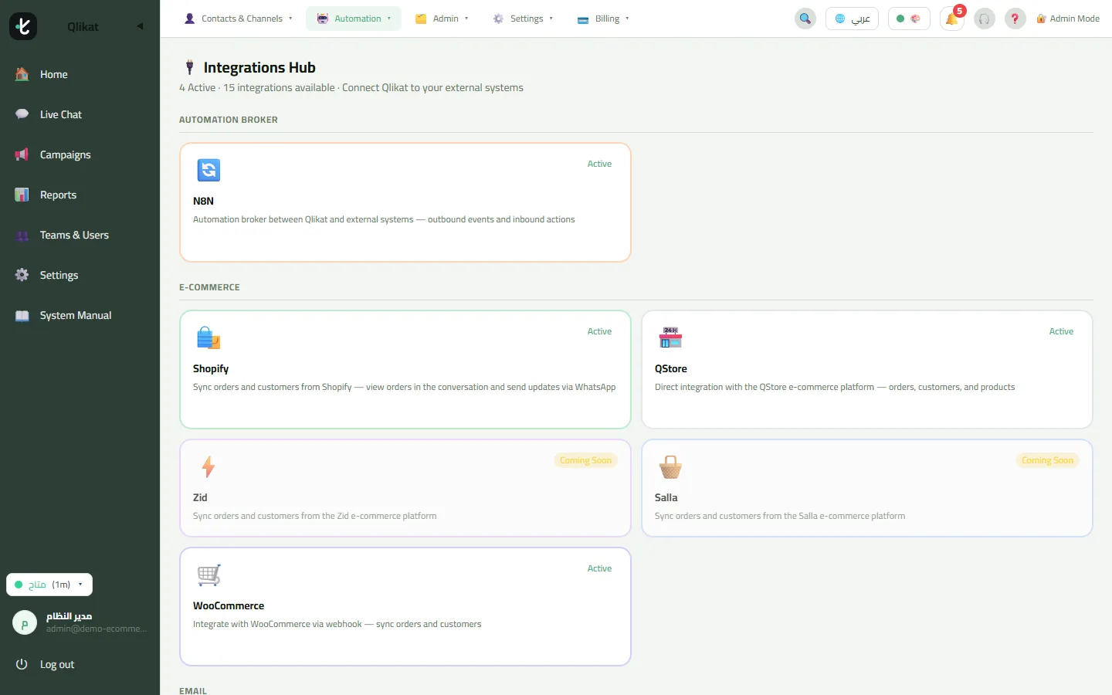Click the Campaigns megaphone icon

[22, 154]
